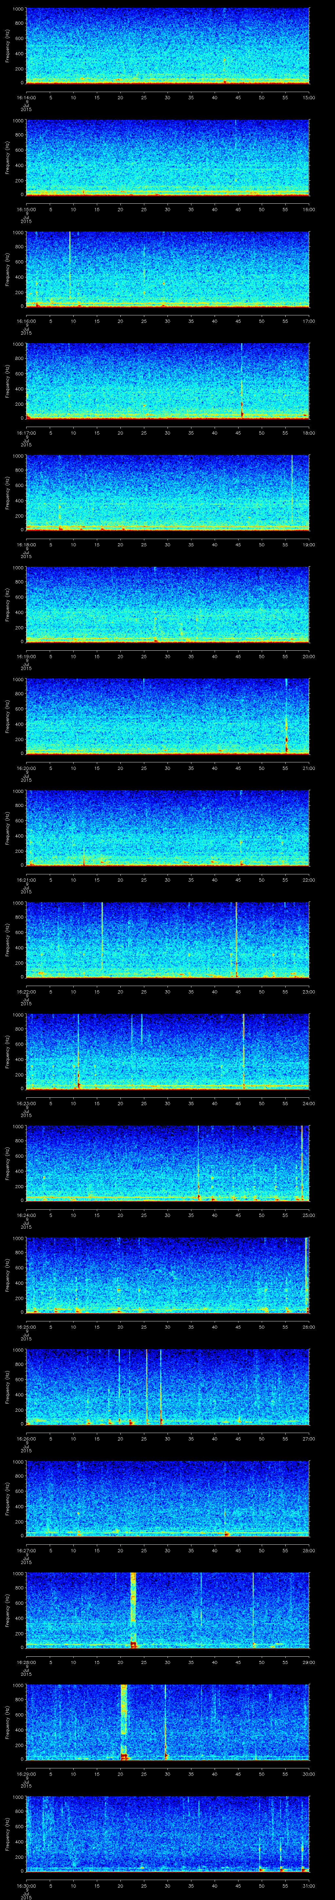The image size is (335, 1900).
Task: Select the spectrogram panel starting at 16:21:00
Action: pos(168,828)
